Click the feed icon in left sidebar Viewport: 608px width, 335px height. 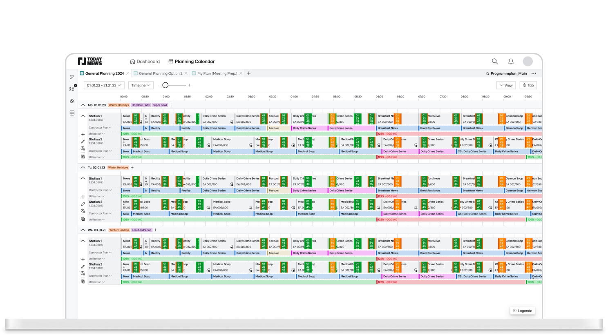click(x=72, y=101)
